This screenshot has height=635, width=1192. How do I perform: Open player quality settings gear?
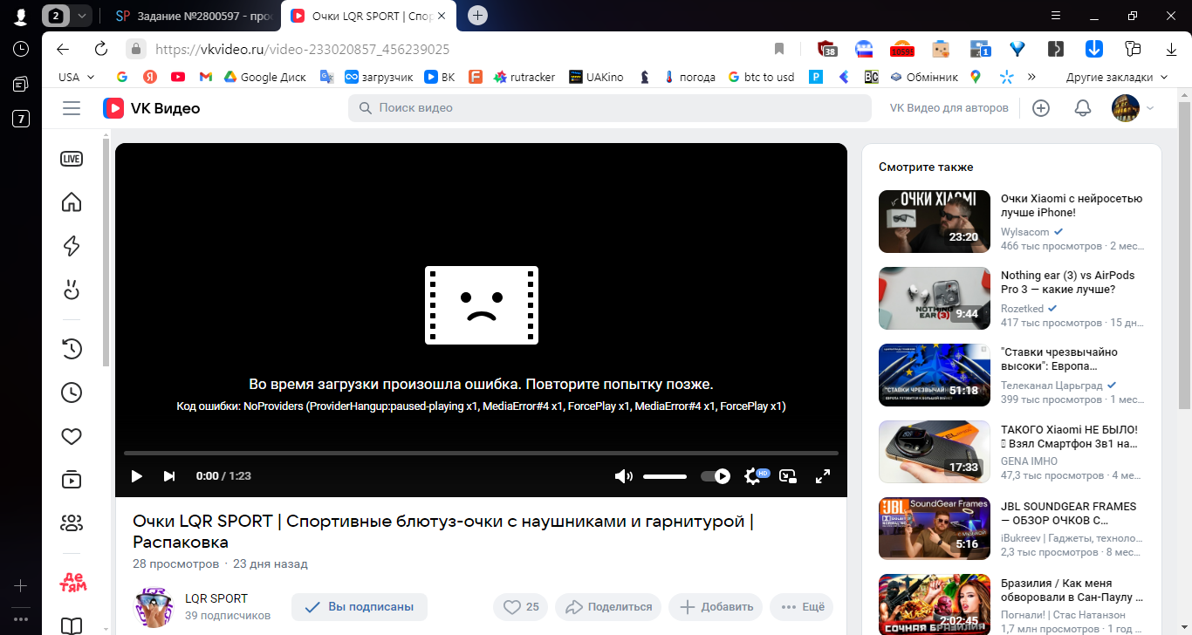point(753,476)
